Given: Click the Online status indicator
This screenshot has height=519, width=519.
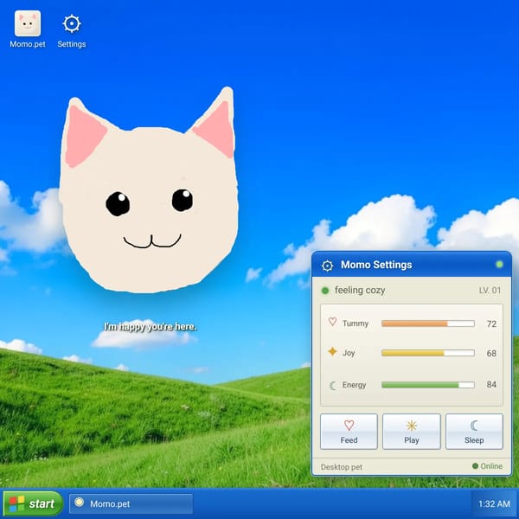Looking at the screenshot, I should click(487, 466).
